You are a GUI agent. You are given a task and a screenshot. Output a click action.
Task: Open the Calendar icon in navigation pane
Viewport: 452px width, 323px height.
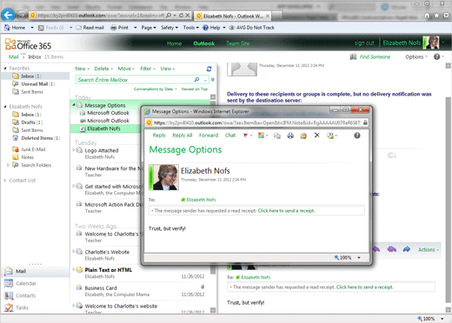coord(9,283)
